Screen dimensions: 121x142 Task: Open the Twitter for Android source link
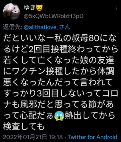92,137
